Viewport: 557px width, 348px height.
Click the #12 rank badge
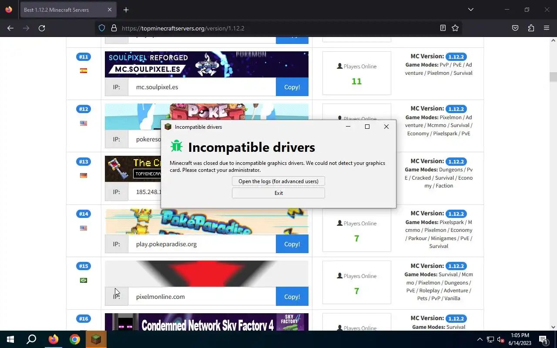[84, 109]
